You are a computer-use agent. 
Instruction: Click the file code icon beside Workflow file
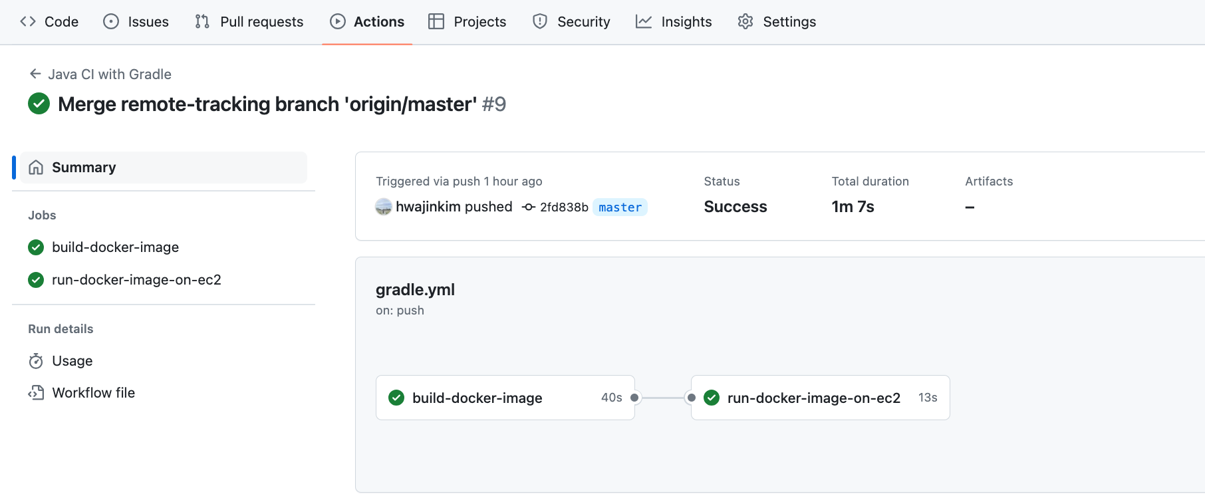36,393
